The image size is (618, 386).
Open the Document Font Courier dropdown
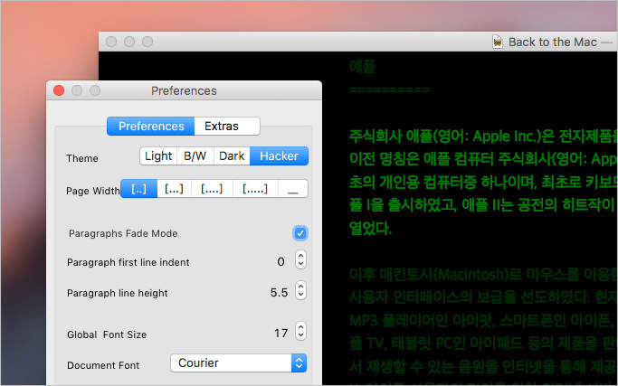239,363
